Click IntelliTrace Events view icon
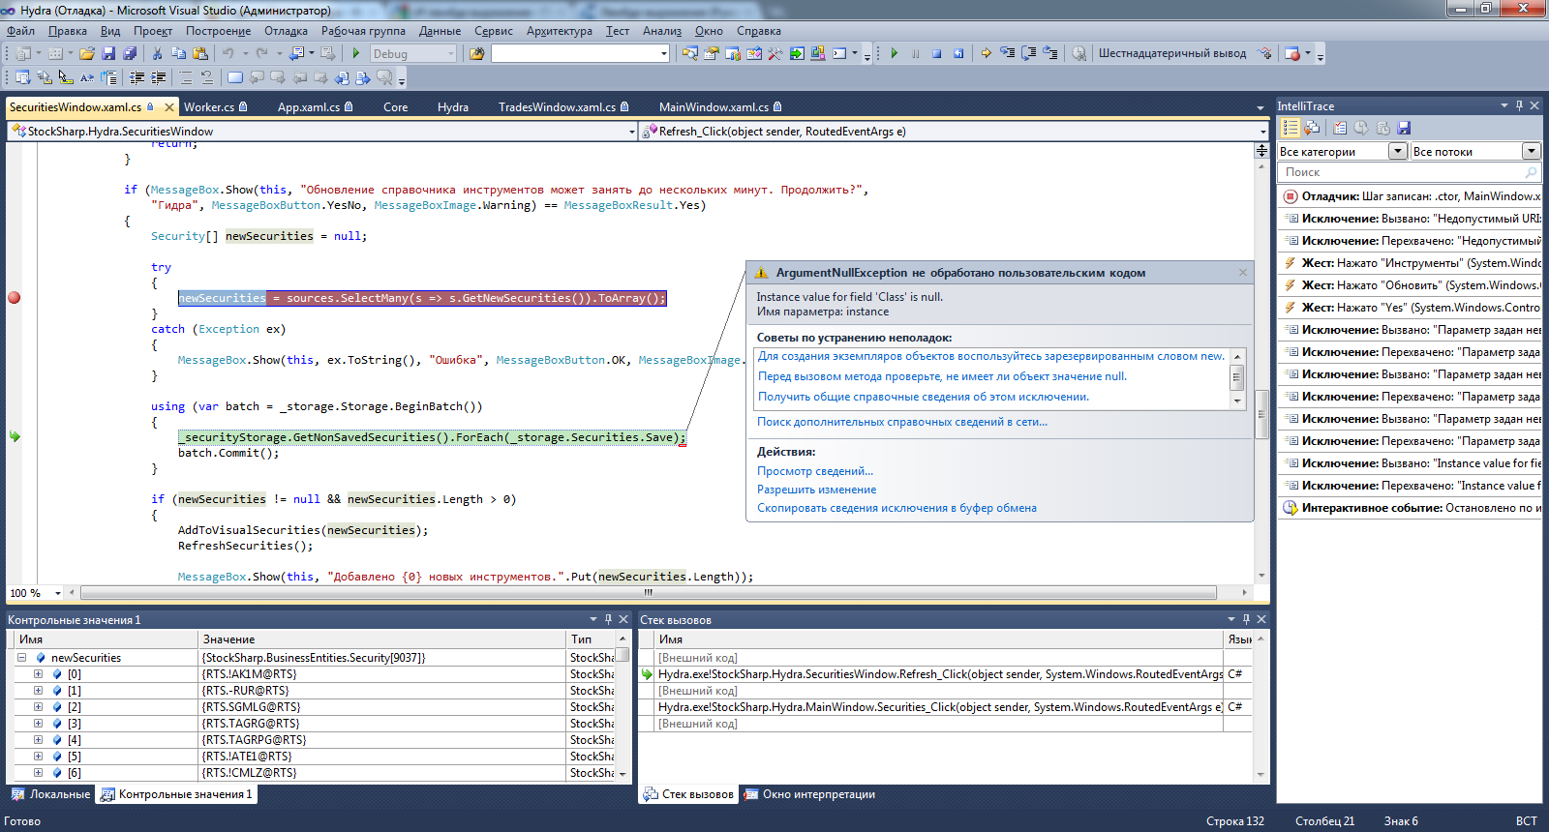 coord(1290,128)
